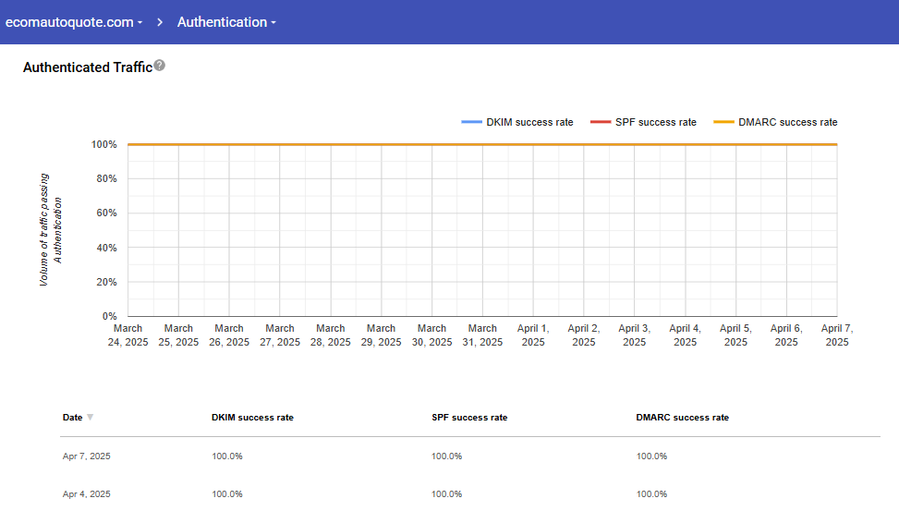The height and width of the screenshot is (511, 899).
Task: Click the help icon beside Authenticated Traffic
Action: [x=160, y=66]
